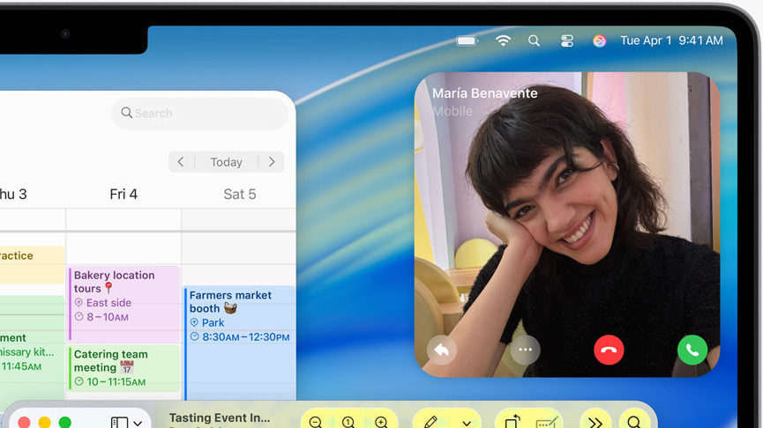Expand the toolbar overflow chevrons
The width and height of the screenshot is (763, 428).
pyautogui.click(x=595, y=422)
